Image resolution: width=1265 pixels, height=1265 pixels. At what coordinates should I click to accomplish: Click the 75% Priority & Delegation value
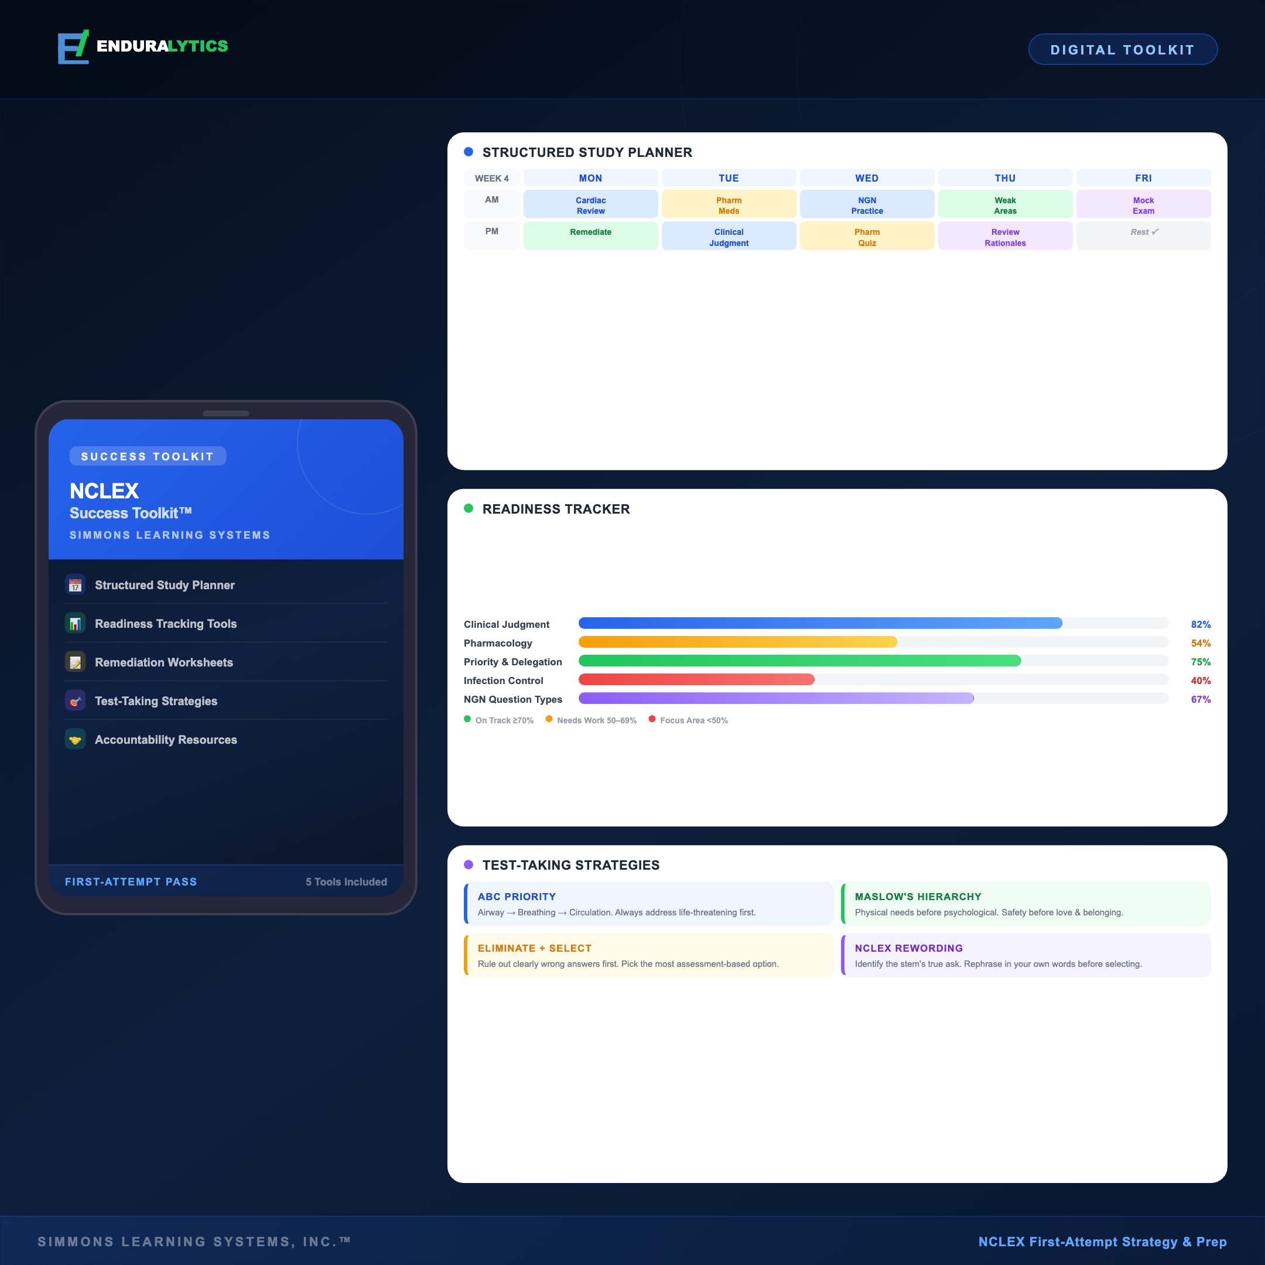pyautogui.click(x=1200, y=661)
